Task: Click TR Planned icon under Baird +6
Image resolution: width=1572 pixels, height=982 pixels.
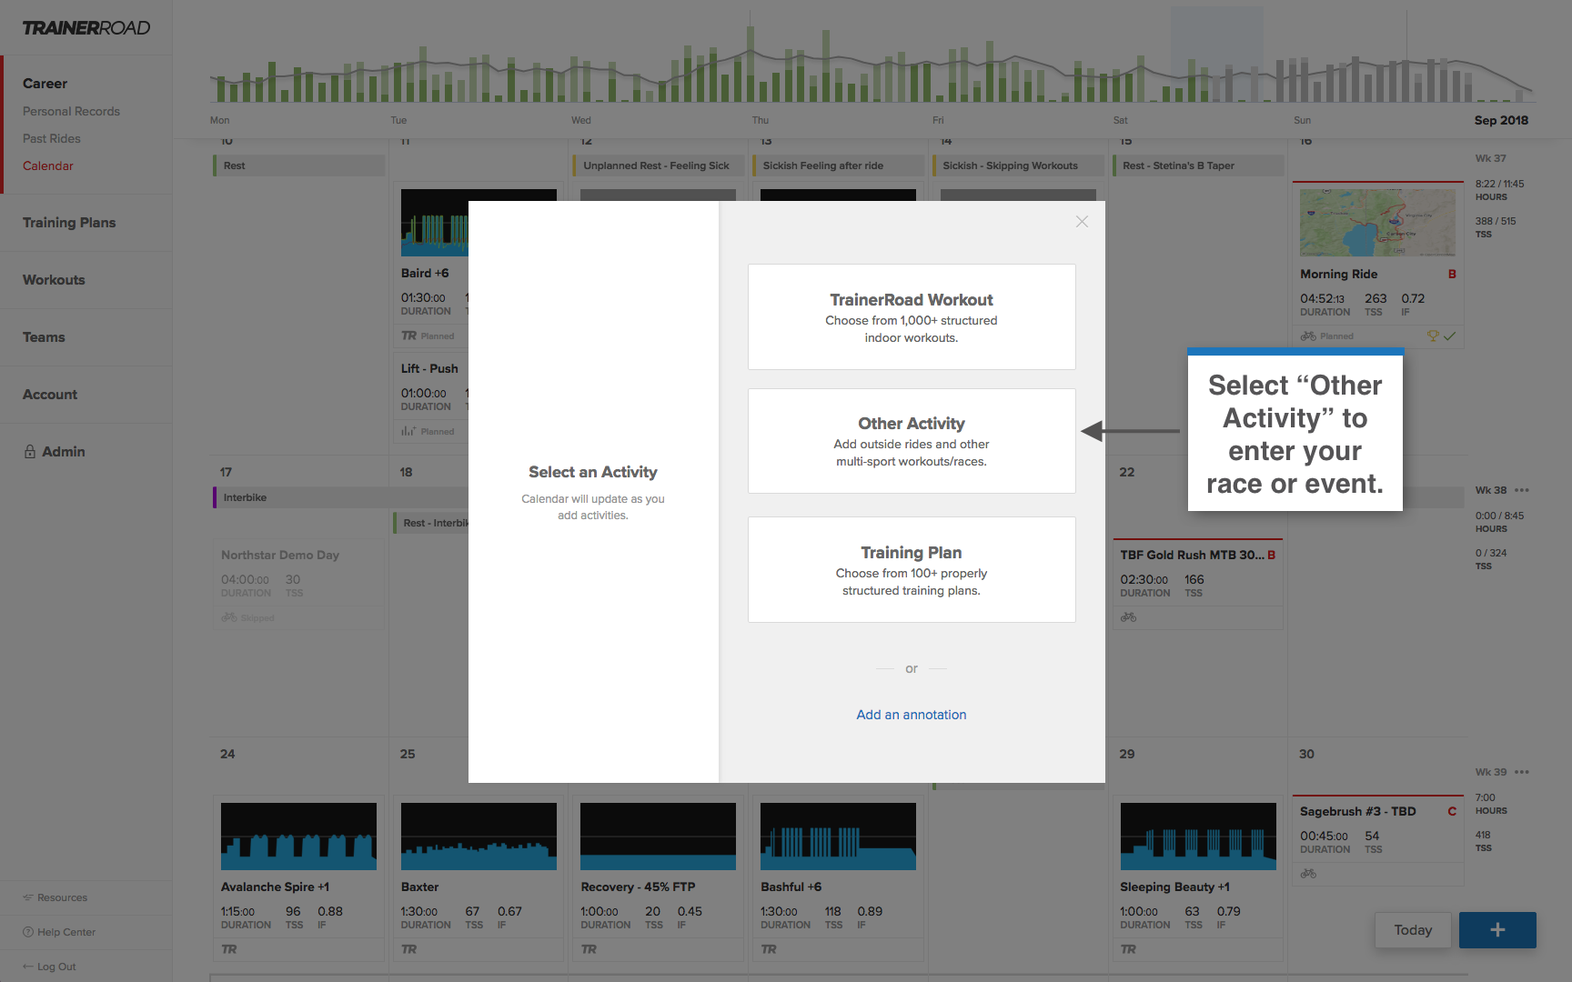Action: 409,336
